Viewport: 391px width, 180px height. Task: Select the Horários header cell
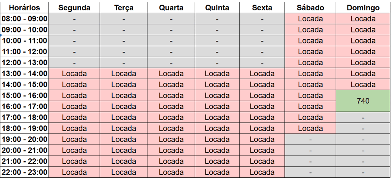pos(24,8)
